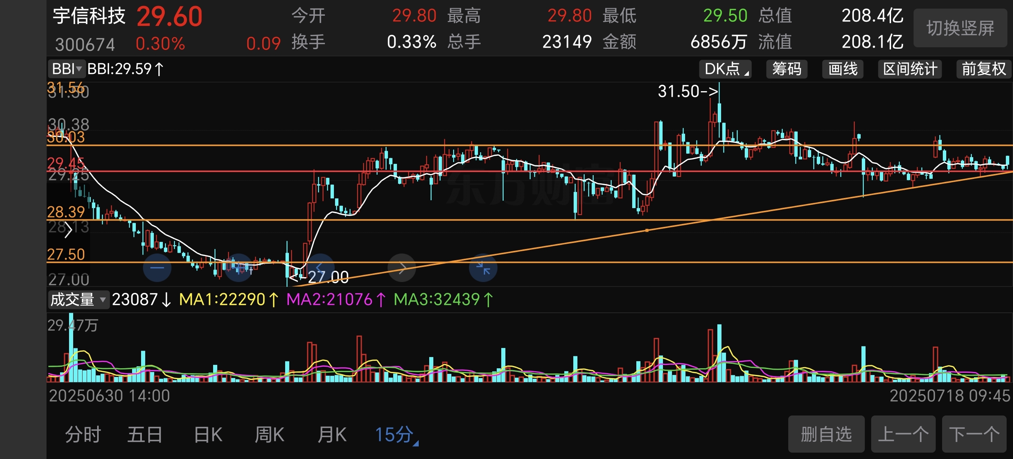The height and width of the screenshot is (459, 1013).
Task: Switch to the 五日 tab
Action: click(x=145, y=435)
